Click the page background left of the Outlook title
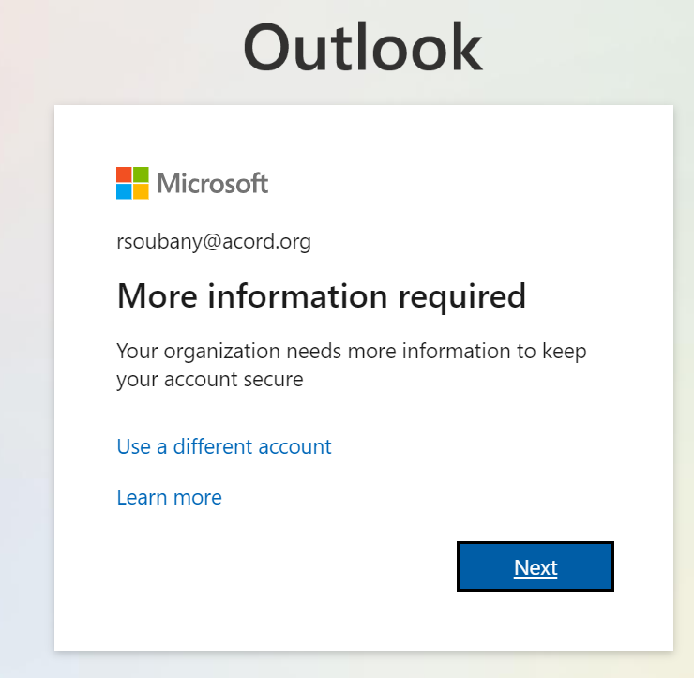694x678 pixels. [x=113, y=47]
